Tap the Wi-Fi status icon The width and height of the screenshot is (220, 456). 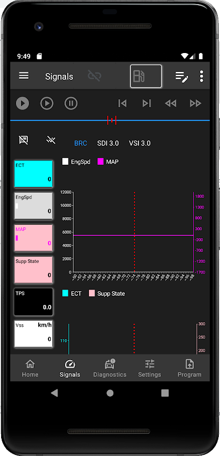(x=184, y=56)
